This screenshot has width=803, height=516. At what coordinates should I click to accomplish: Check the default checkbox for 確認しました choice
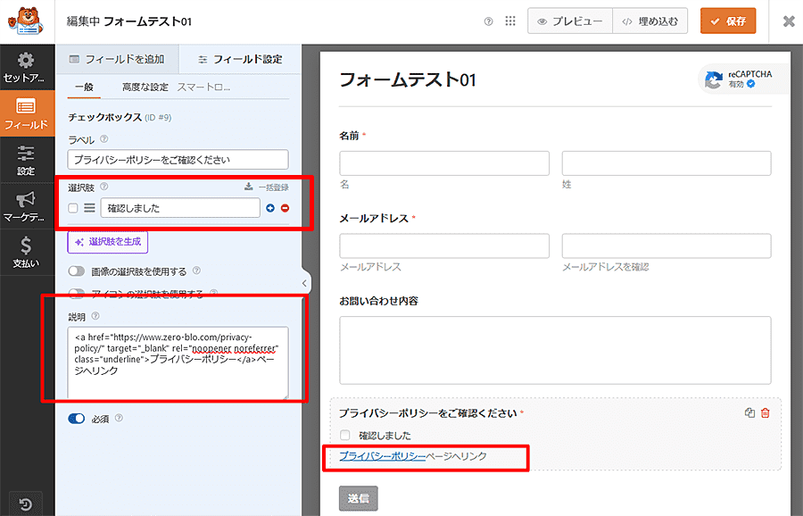(73, 208)
